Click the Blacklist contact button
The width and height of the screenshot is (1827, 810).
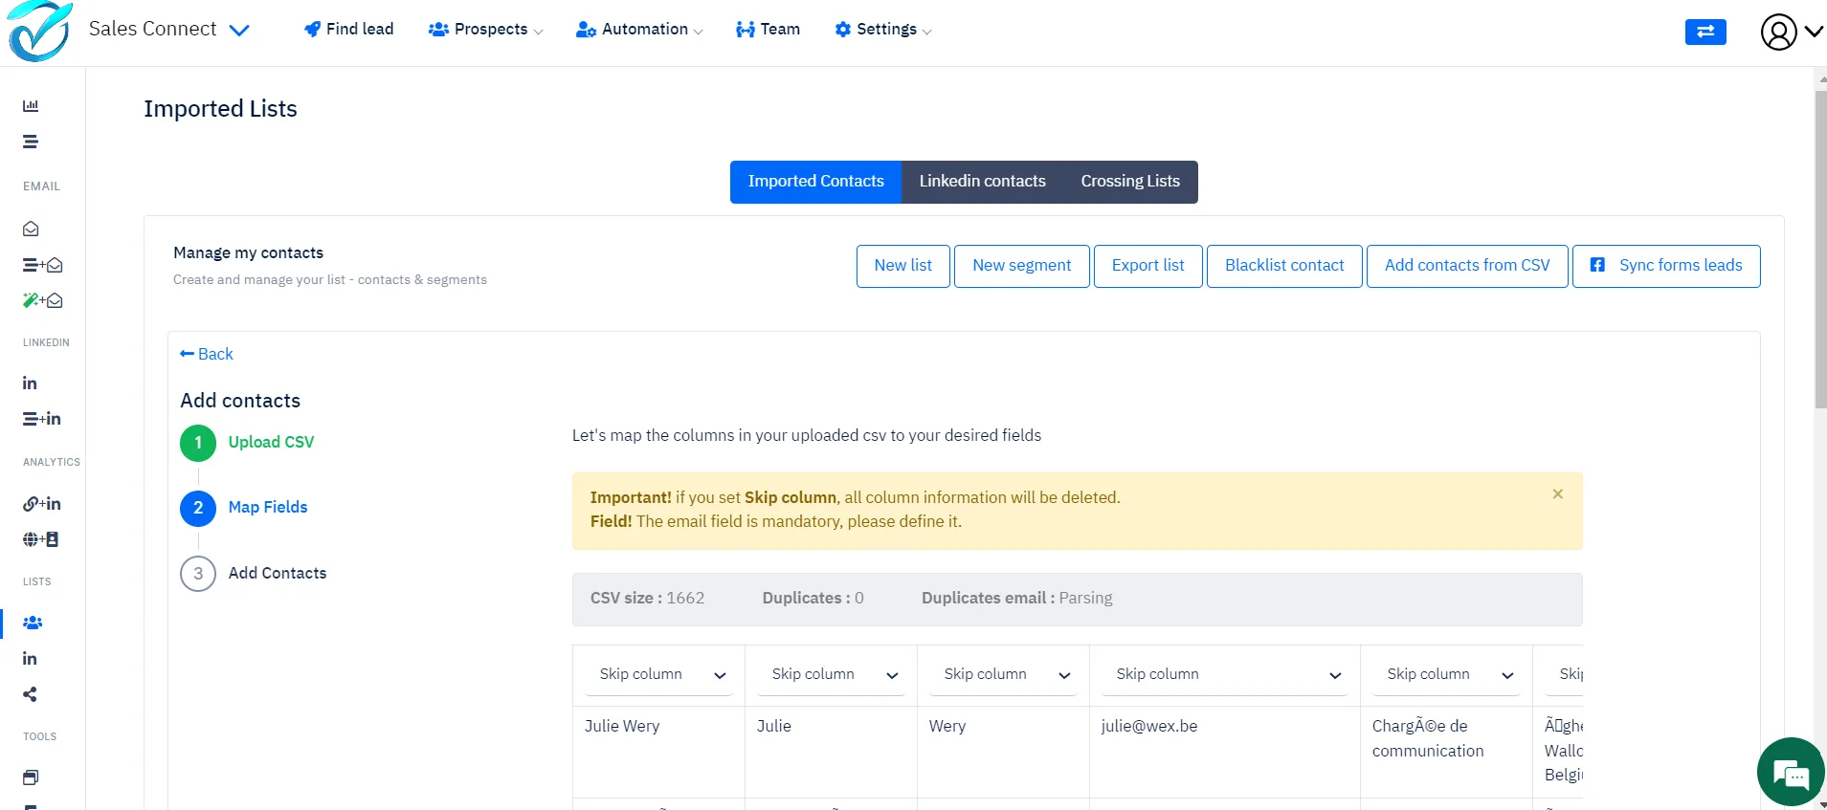pyautogui.click(x=1284, y=266)
